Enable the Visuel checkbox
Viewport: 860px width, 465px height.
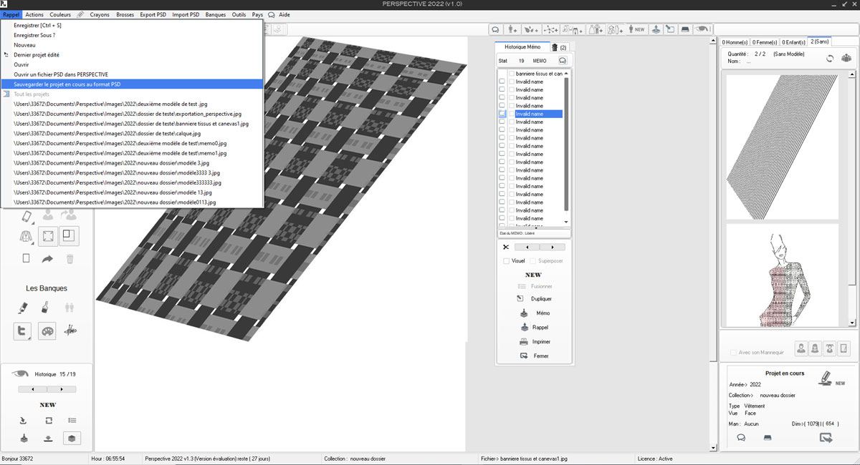pos(507,261)
